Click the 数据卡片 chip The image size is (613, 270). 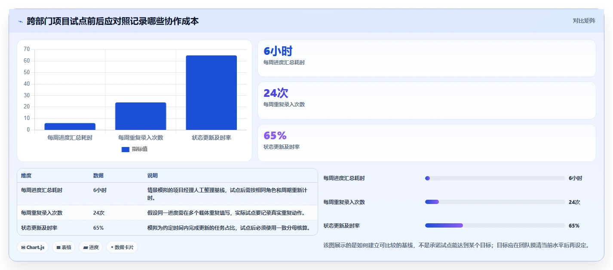coord(122,247)
